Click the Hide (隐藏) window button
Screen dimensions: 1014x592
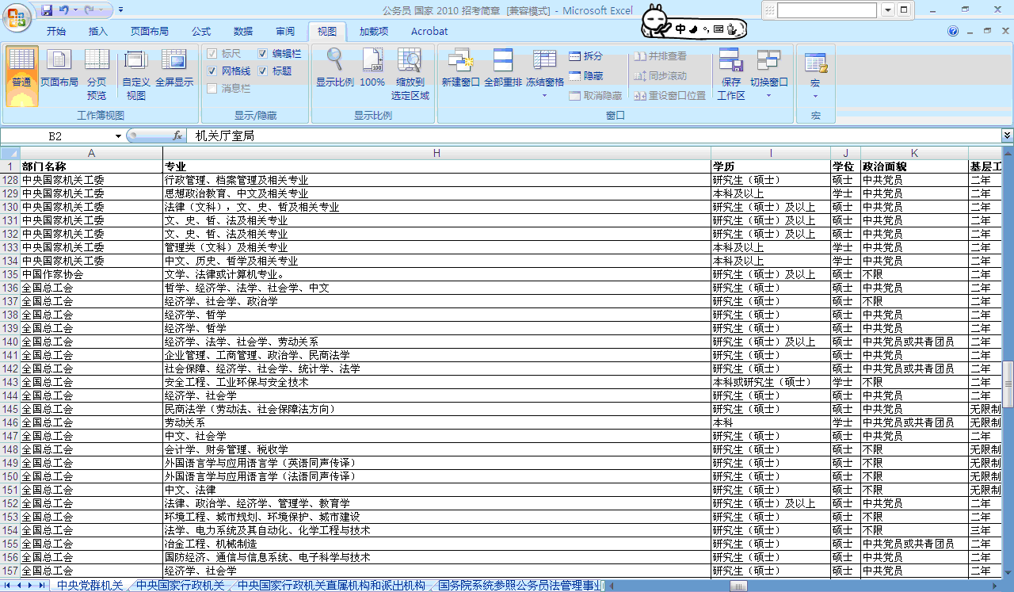tap(585, 76)
